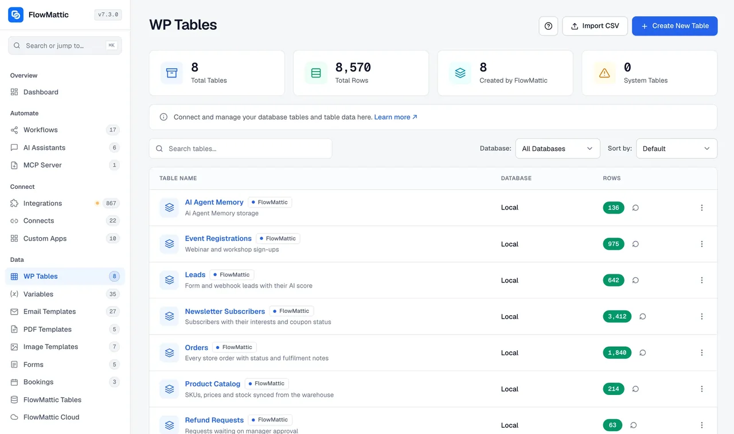The image size is (734, 434).
Task: Click the AI Agent Memory table icon
Action: click(169, 208)
